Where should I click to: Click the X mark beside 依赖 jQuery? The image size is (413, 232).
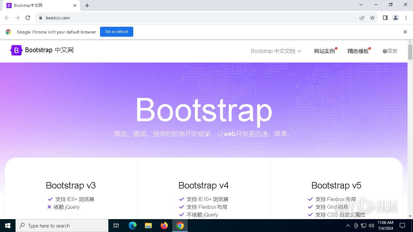pyautogui.click(x=49, y=207)
